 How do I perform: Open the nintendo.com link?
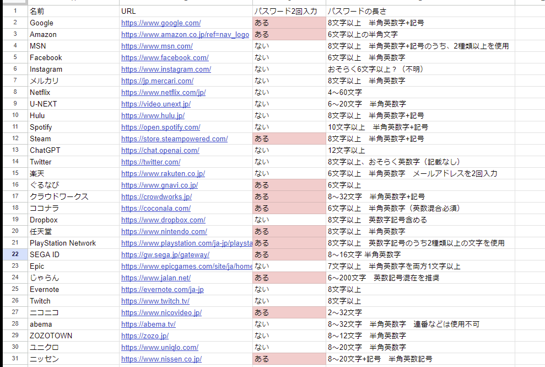[164, 232]
